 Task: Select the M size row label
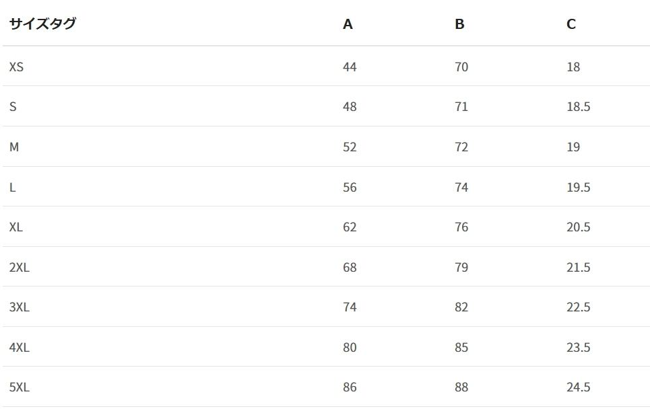click(x=14, y=147)
